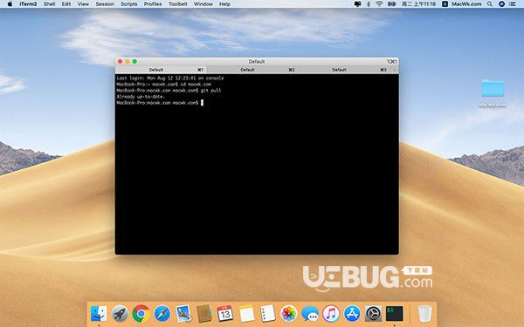Viewport: 524px width, 327px height.
Task: Click 'Already up-to-date.' output line
Action: tap(141, 97)
